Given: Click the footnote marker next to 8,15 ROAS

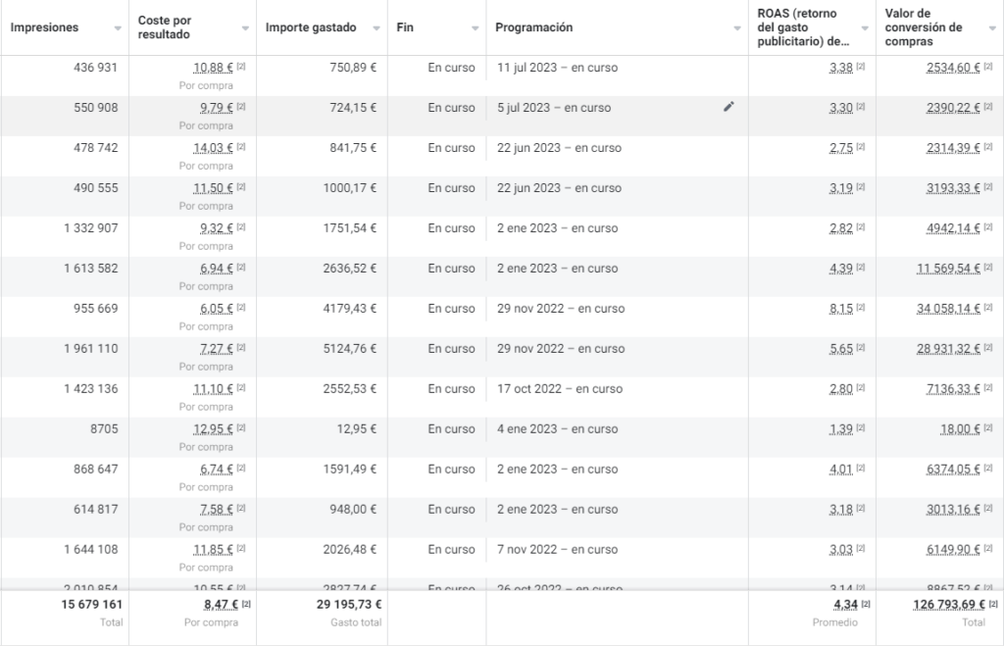Looking at the screenshot, I should 860,309.
